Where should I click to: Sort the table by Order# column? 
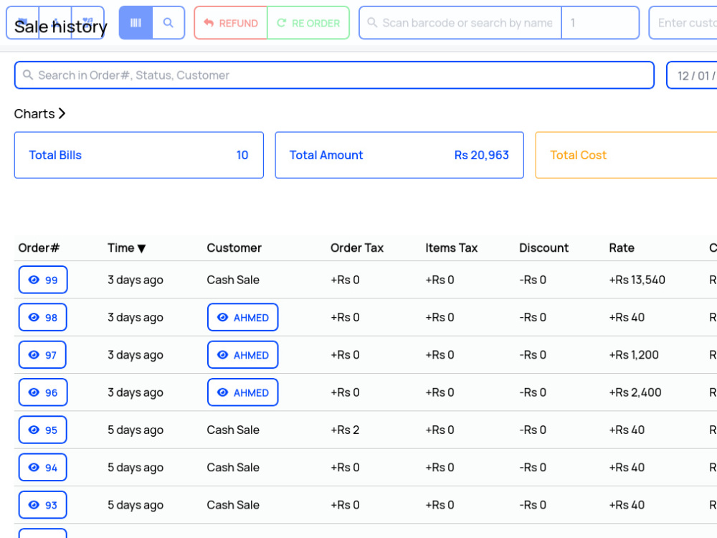39,248
